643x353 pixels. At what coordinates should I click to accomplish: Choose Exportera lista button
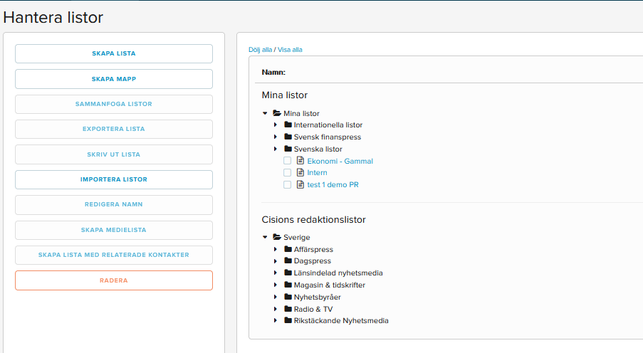(x=114, y=129)
